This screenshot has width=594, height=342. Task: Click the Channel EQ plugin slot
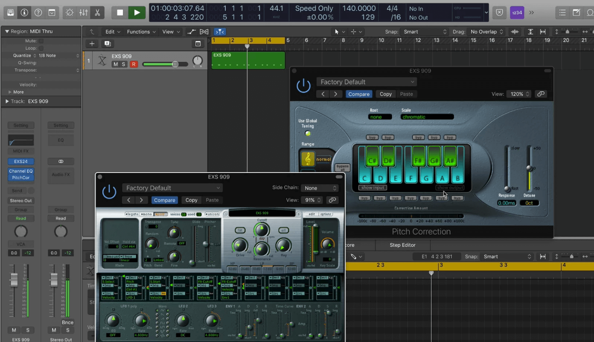pyautogui.click(x=20, y=171)
